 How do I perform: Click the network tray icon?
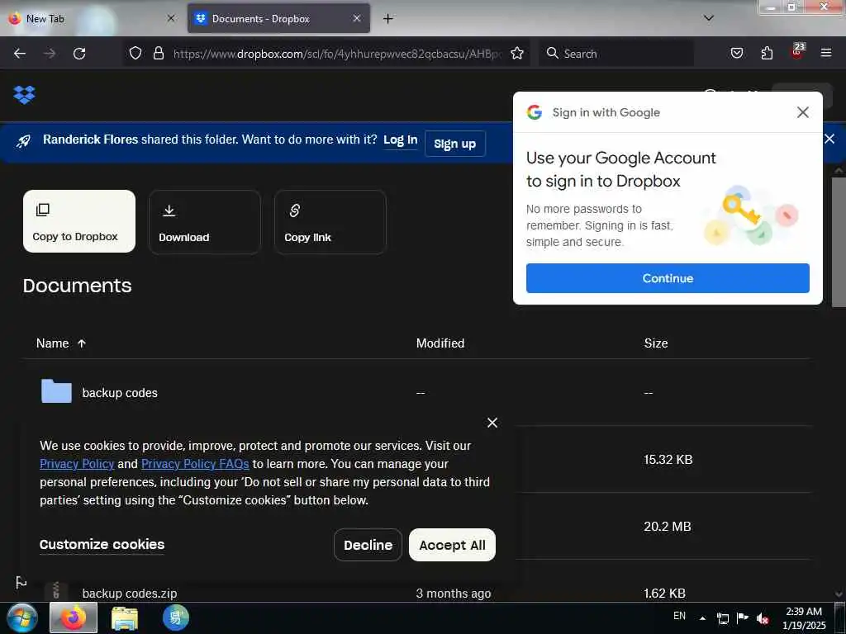722,618
